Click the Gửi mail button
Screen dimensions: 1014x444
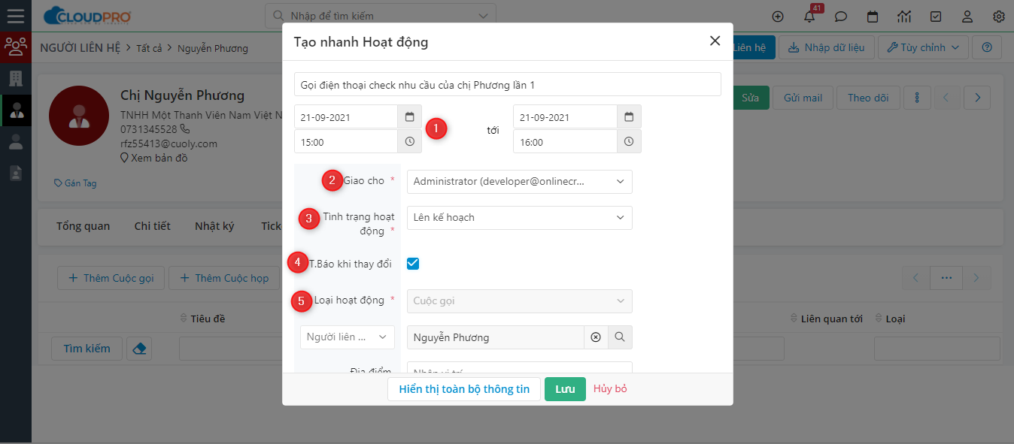(803, 98)
